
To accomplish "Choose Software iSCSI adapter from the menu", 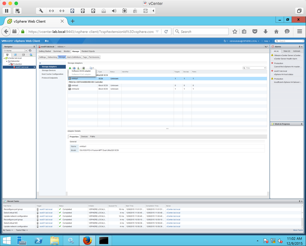I will [x=81, y=71].
